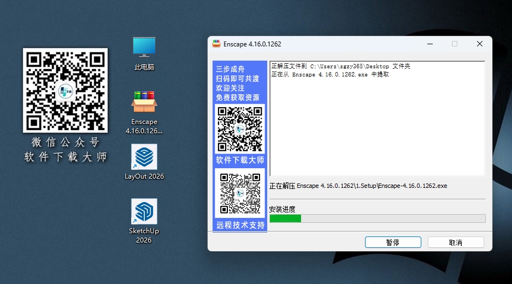The image size is (512, 284).
Task: Click the WinRAR icon in the Enscape title bar
Action: pyautogui.click(x=216, y=44)
